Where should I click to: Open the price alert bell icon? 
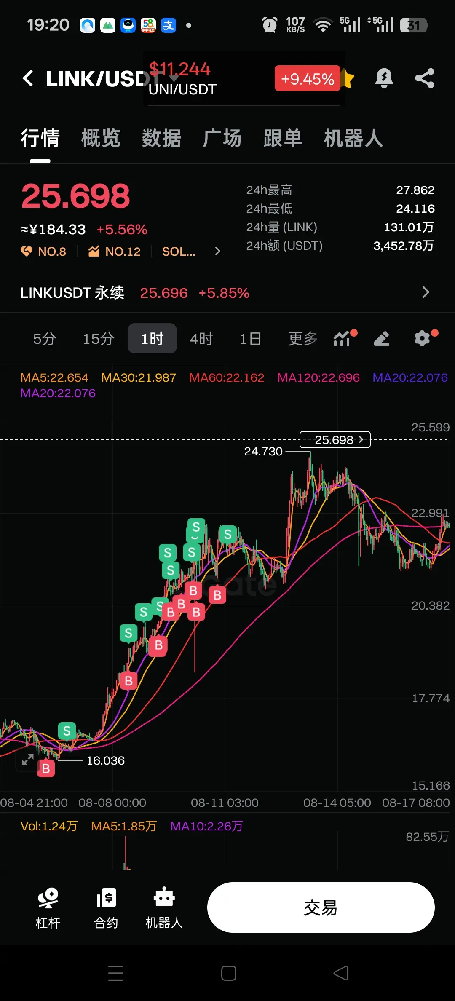384,78
